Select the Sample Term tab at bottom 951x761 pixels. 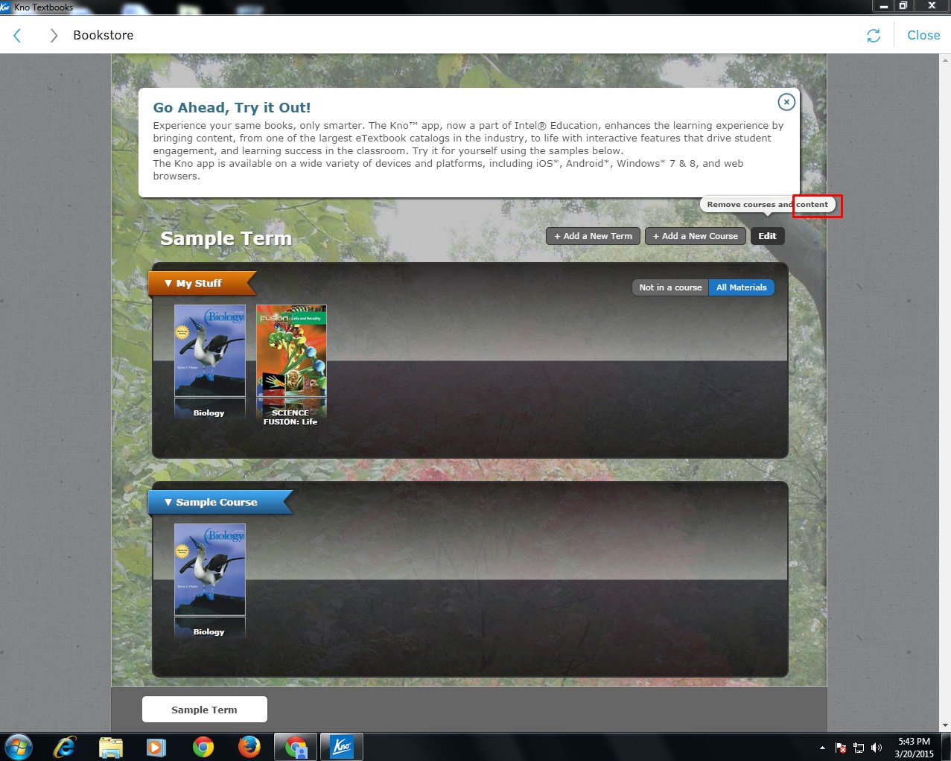tap(204, 710)
